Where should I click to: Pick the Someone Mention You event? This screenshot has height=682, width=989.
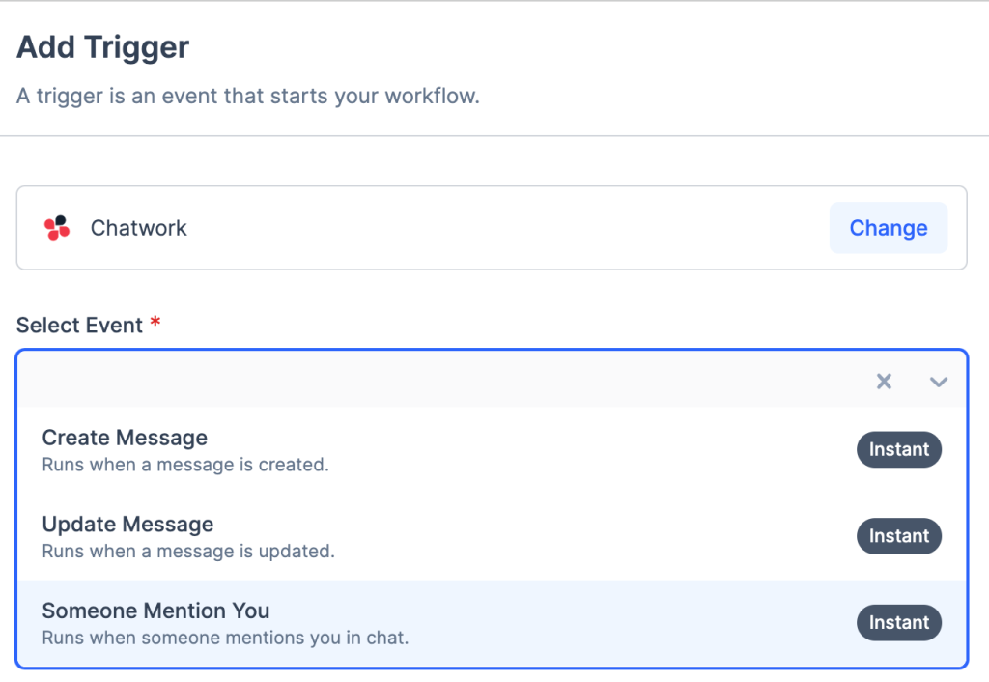pyautogui.click(x=155, y=611)
